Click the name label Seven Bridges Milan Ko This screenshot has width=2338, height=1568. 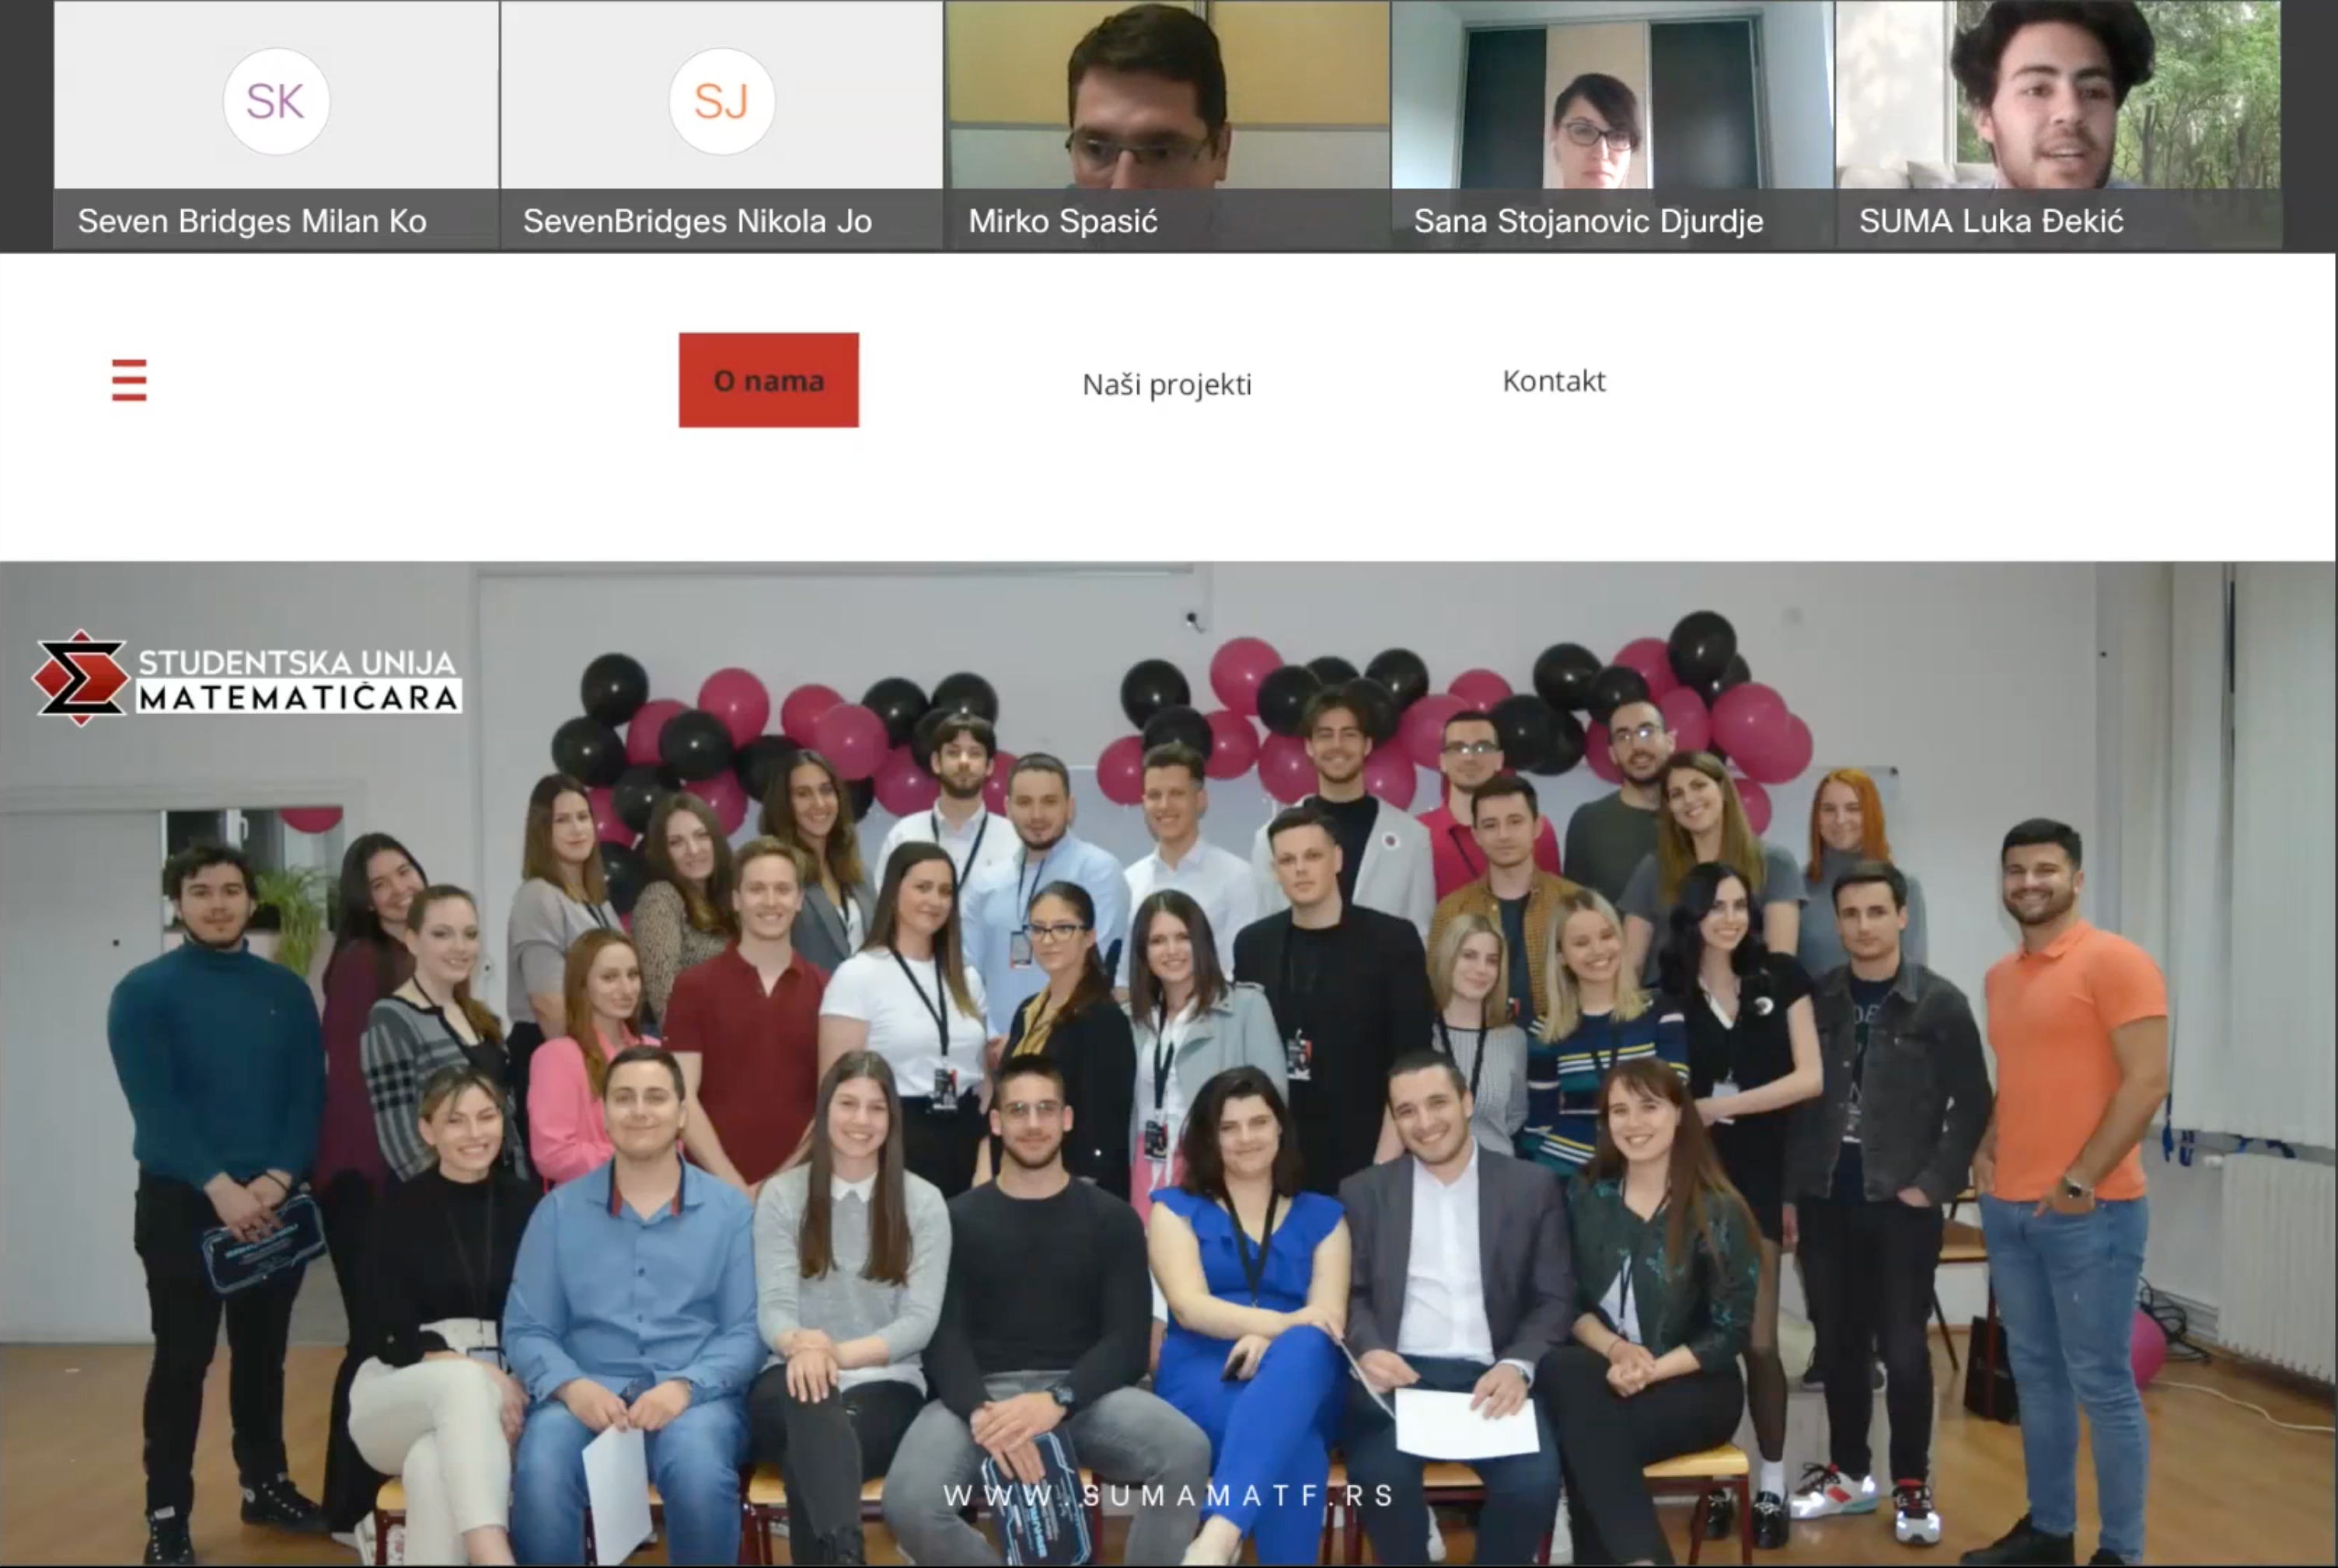tap(252, 221)
